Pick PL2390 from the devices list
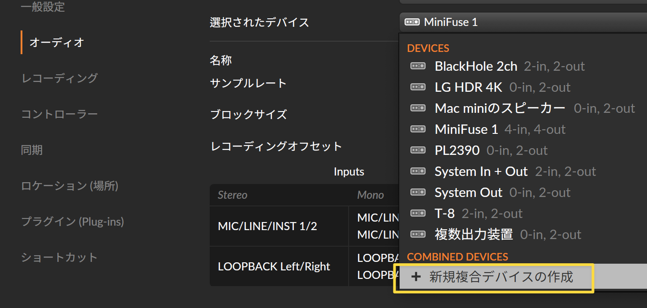This screenshot has width=647, height=308. (523, 150)
